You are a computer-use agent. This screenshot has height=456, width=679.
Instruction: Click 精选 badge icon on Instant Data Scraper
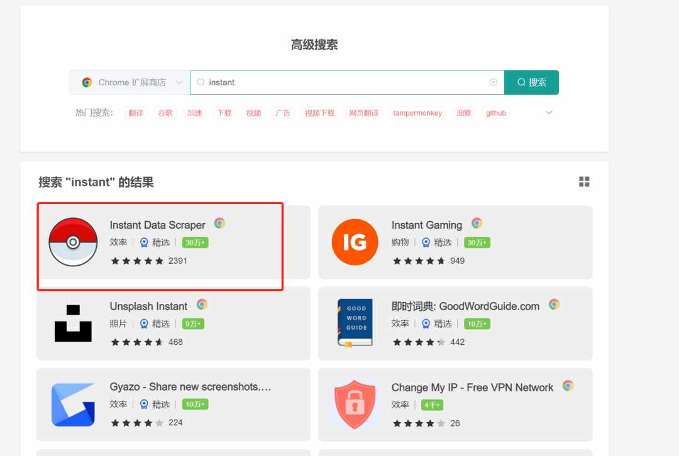(x=144, y=242)
